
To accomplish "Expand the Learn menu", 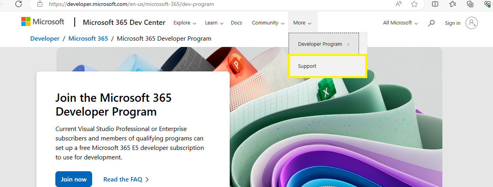I will (214, 23).
